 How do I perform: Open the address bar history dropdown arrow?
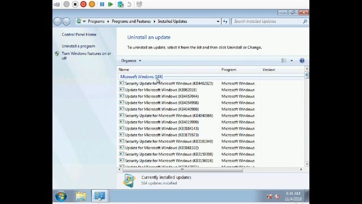218,22
